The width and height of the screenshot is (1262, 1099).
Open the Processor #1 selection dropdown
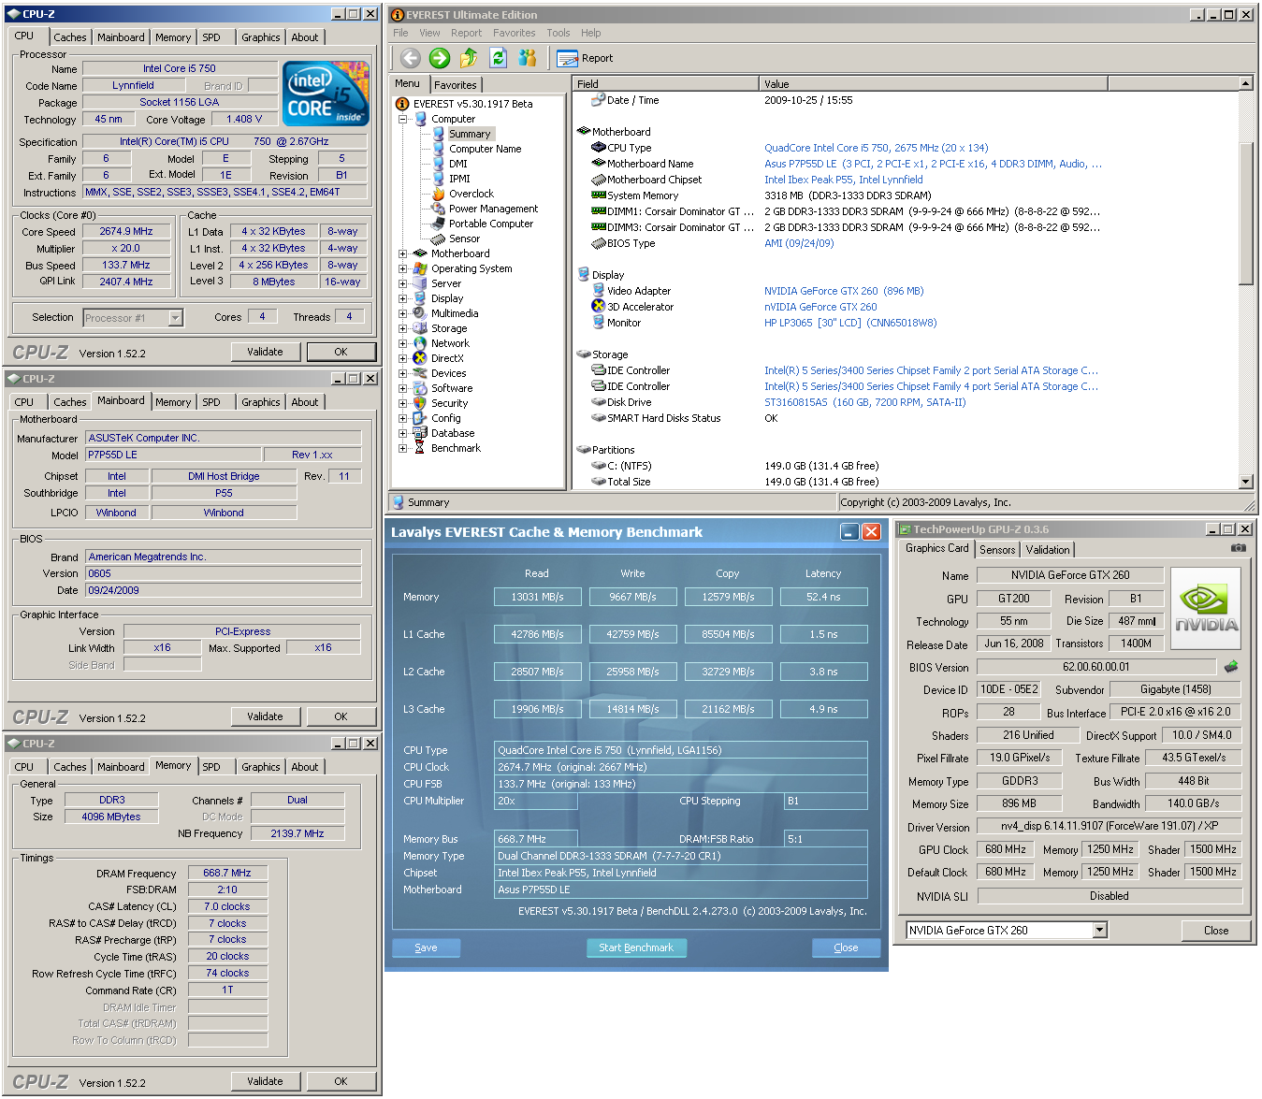(175, 318)
